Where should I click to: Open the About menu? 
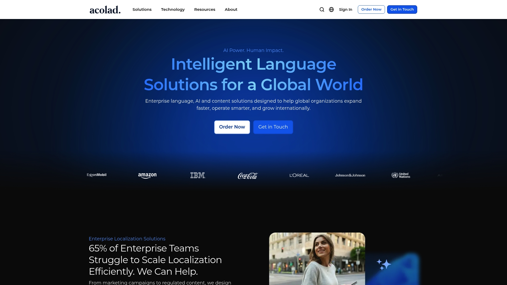(231, 9)
